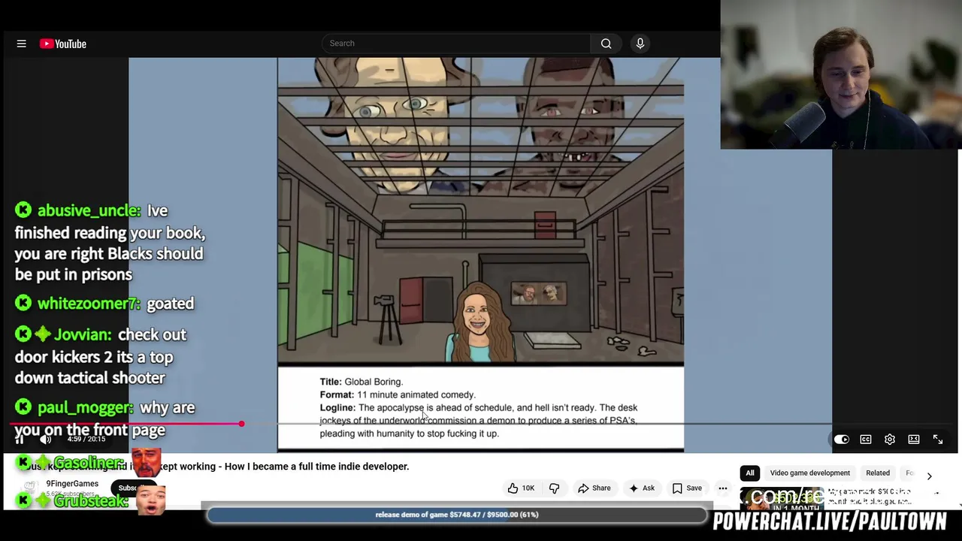962x541 pixels.
Task: Click the face emote after Gasoliner
Action: (x=147, y=462)
